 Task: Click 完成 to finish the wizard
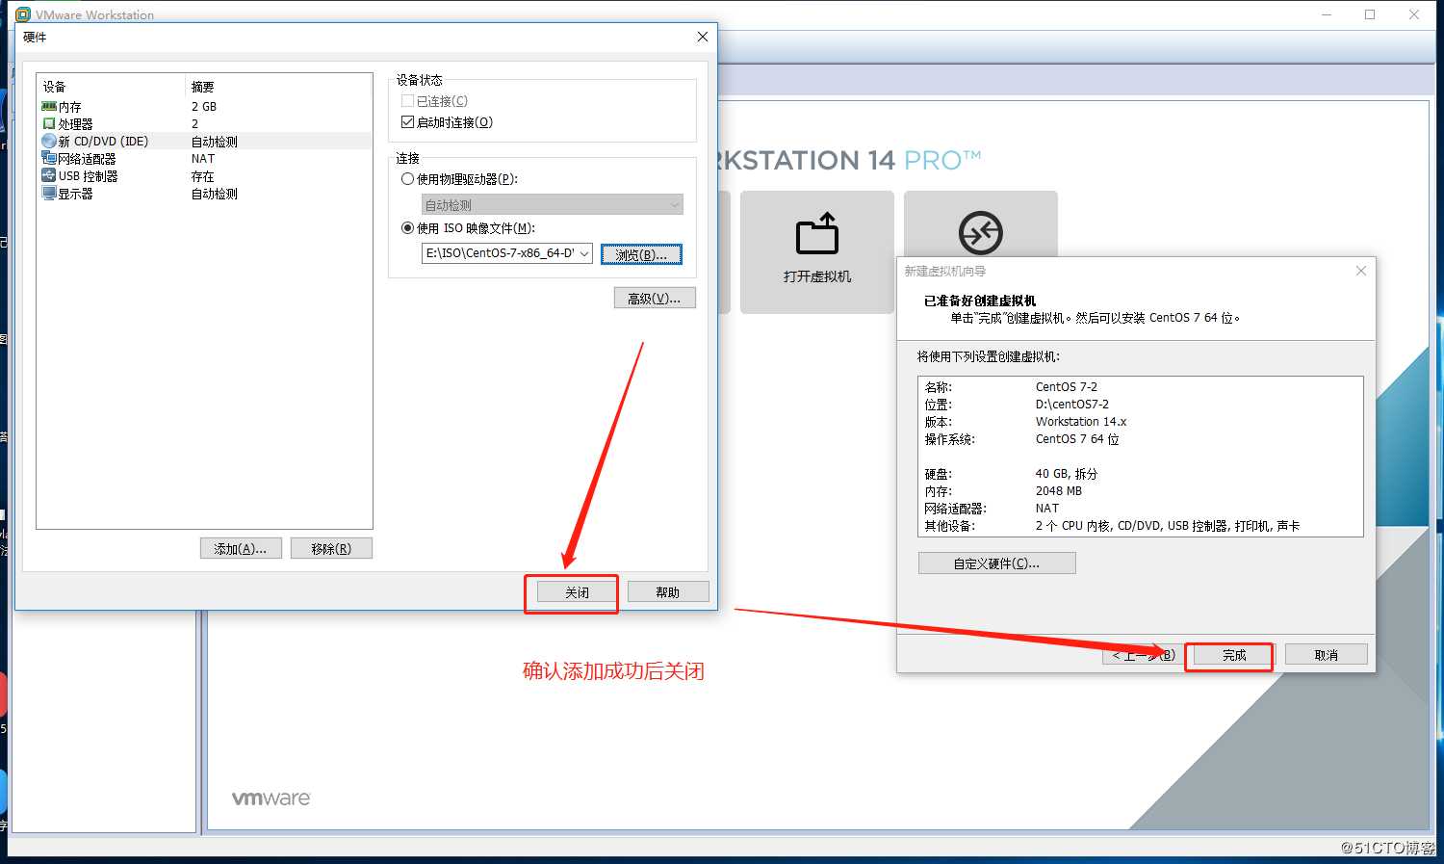(x=1234, y=655)
